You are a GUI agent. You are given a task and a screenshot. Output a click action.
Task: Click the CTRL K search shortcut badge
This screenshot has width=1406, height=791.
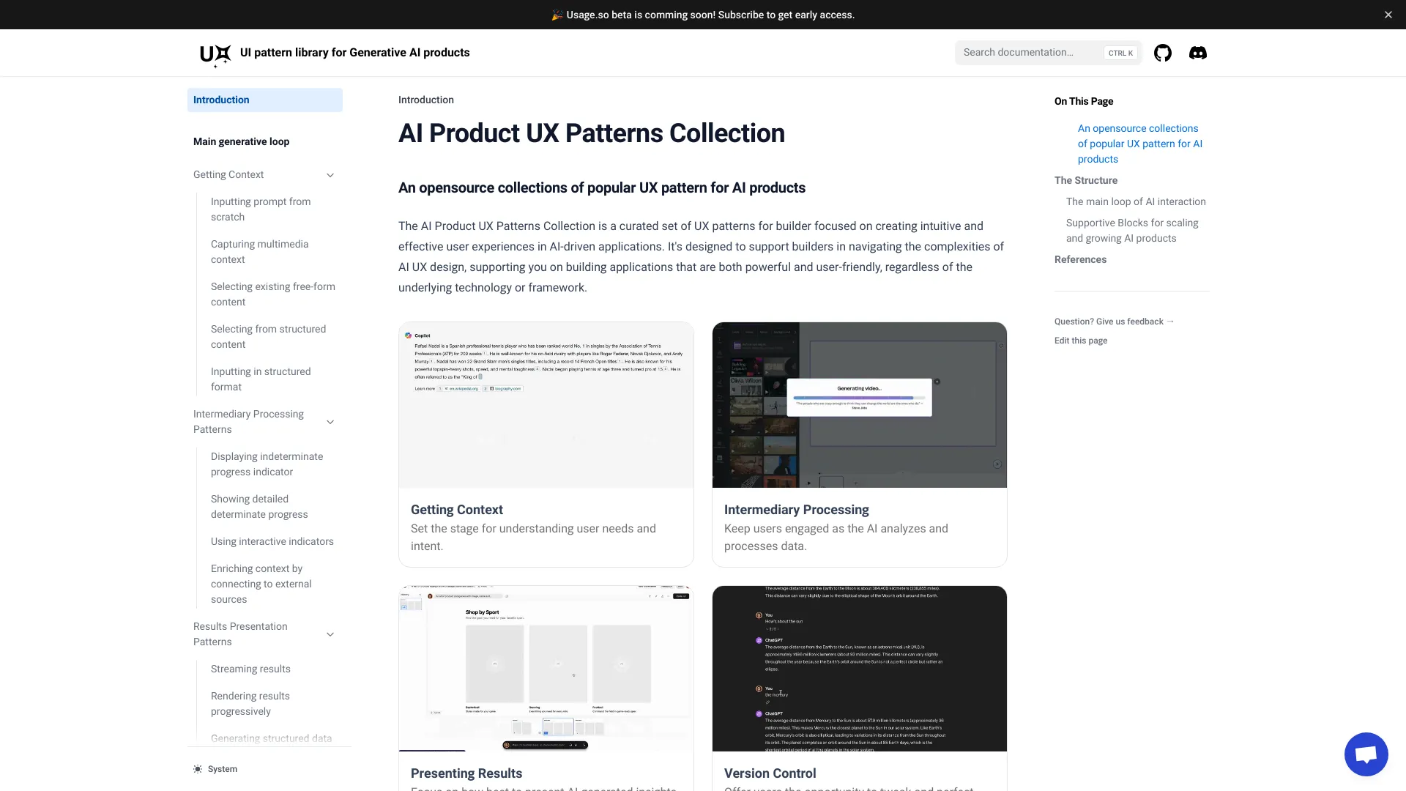pos(1120,53)
